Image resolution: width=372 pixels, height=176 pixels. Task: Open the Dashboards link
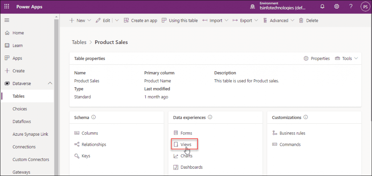(x=192, y=167)
